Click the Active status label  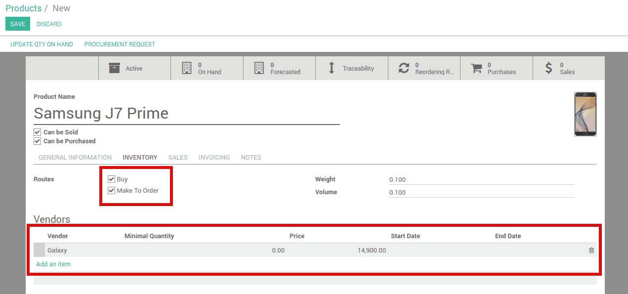tap(134, 68)
